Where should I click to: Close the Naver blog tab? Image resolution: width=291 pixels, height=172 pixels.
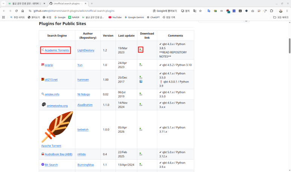(44, 3)
